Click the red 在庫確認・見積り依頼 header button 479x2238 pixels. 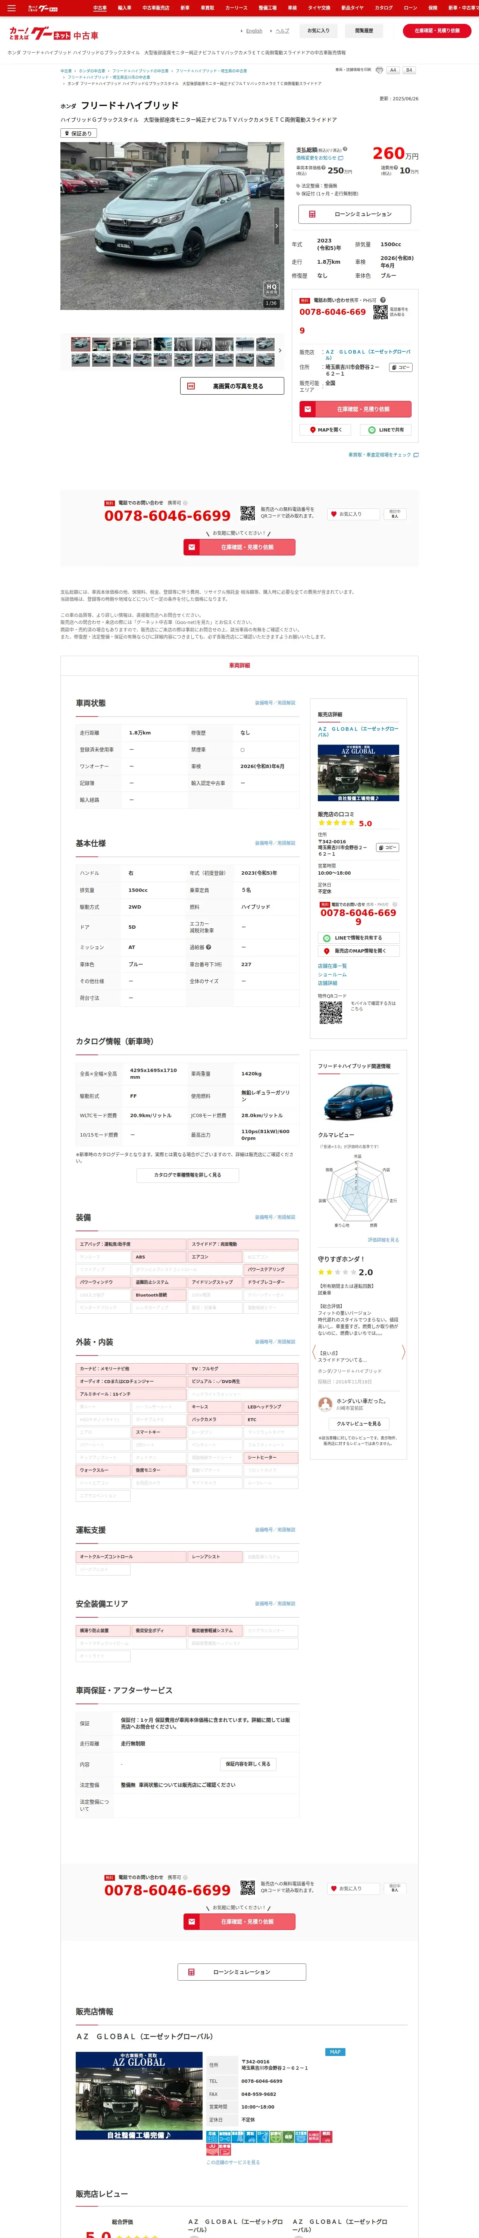(x=437, y=31)
